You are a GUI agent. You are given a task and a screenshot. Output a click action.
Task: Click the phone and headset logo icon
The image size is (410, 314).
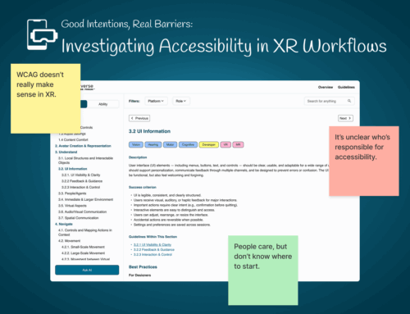tap(43, 34)
